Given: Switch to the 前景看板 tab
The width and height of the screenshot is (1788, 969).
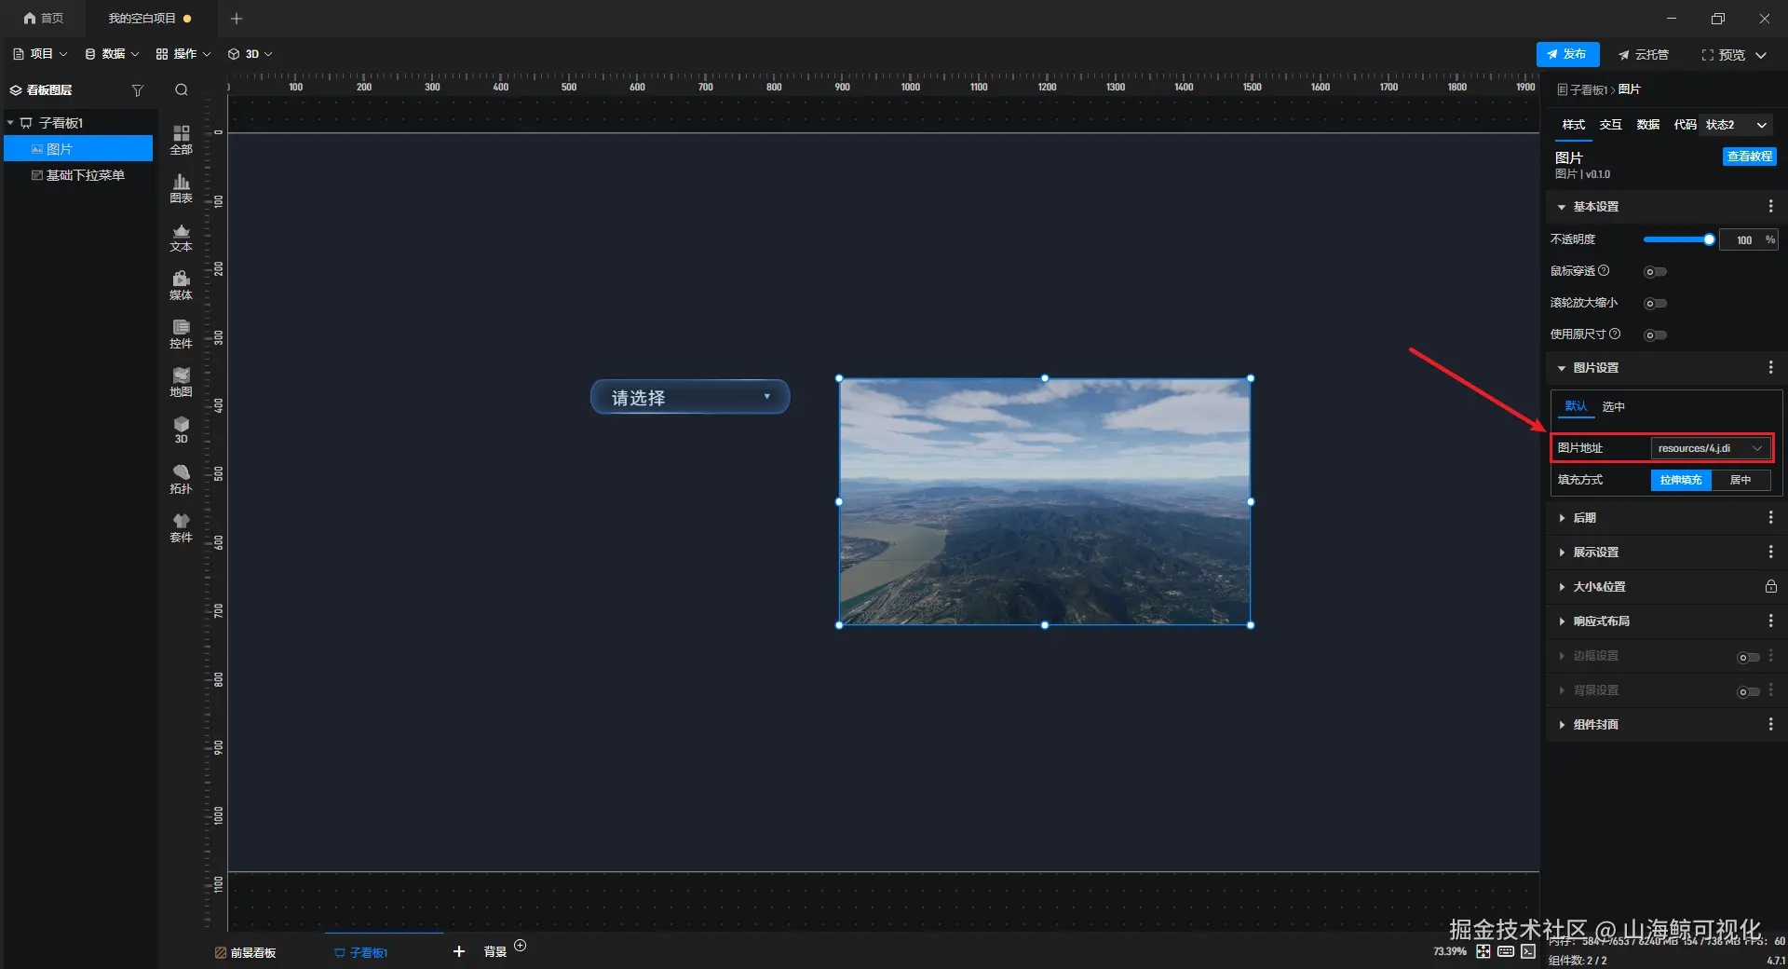Looking at the screenshot, I should click(x=246, y=952).
